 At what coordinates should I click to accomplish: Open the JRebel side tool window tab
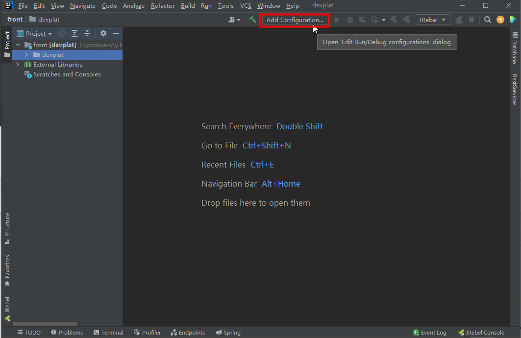[x=7, y=310]
